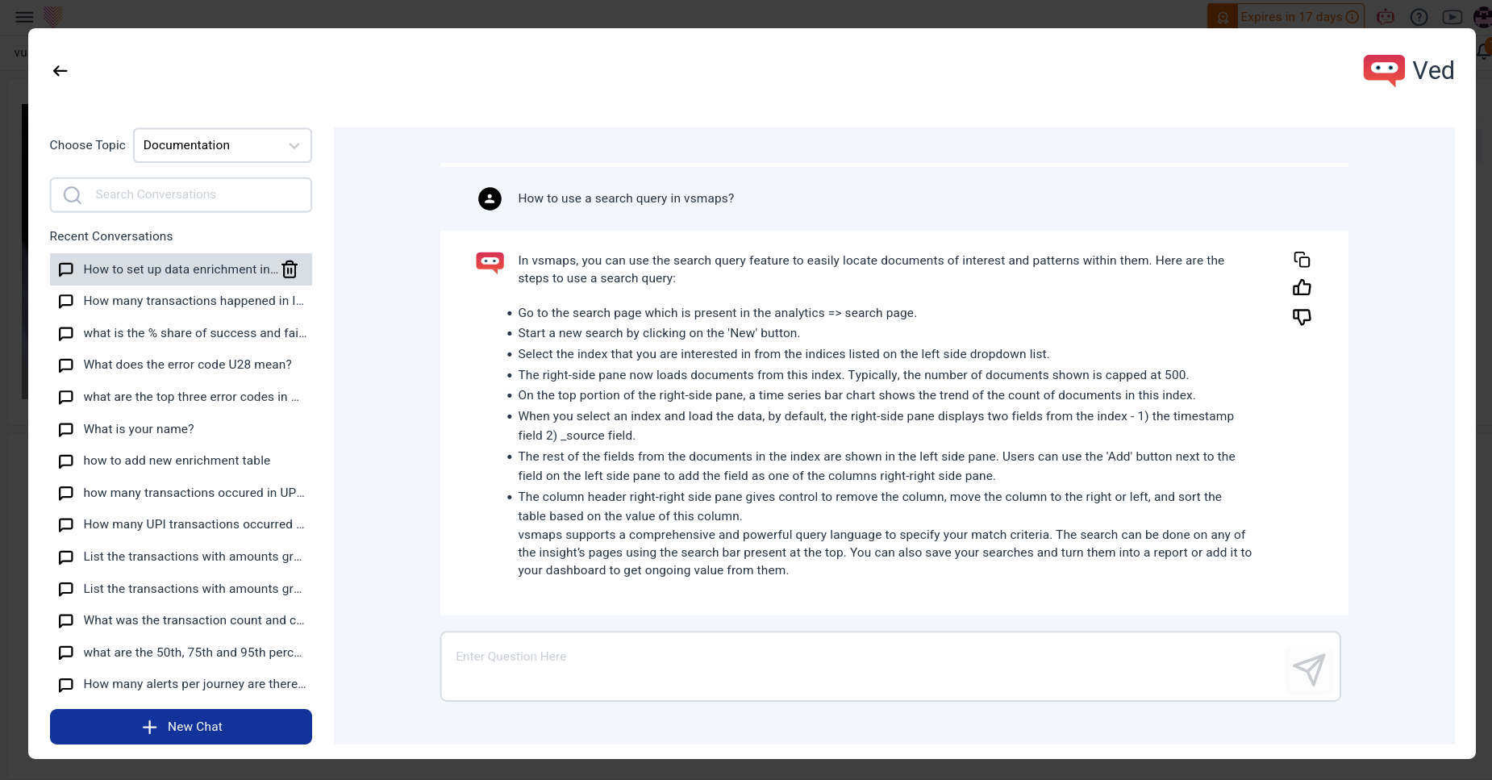Viewport: 1492px width, 780px height.
Task: Click the back arrow icon
Action: (60, 71)
